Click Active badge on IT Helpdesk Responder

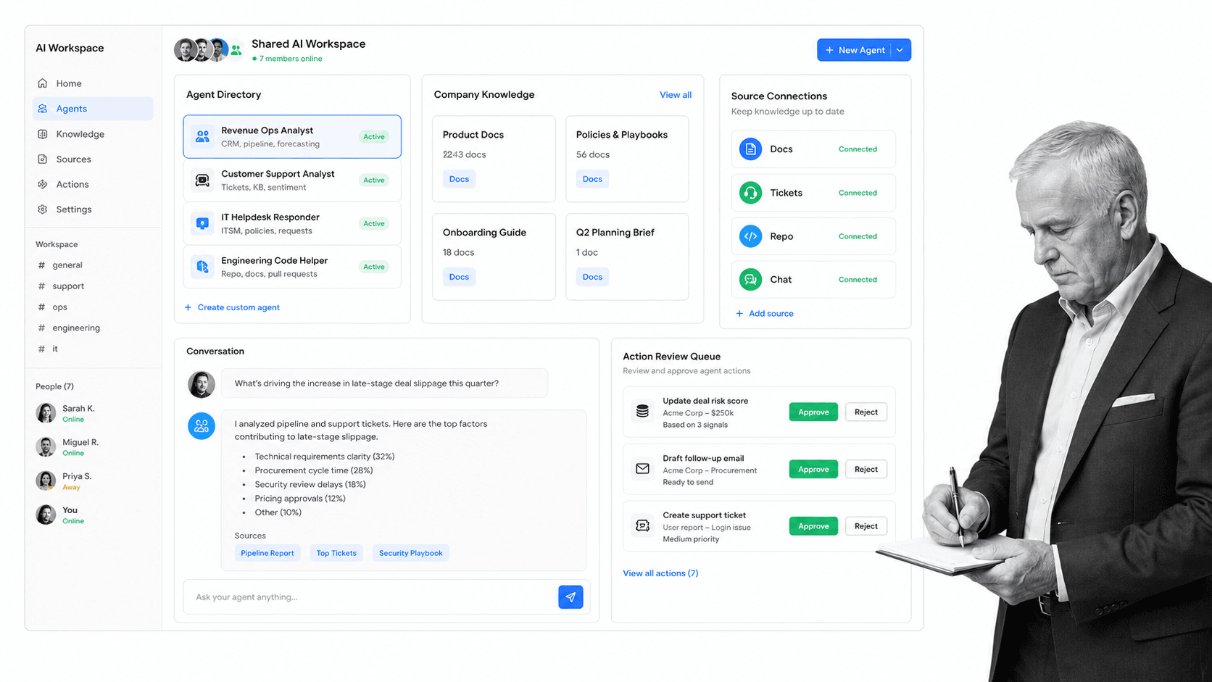(374, 223)
